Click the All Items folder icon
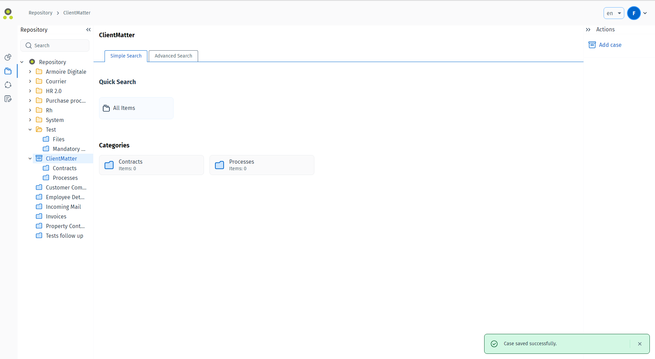Image resolution: width=655 pixels, height=359 pixels. coord(106,108)
